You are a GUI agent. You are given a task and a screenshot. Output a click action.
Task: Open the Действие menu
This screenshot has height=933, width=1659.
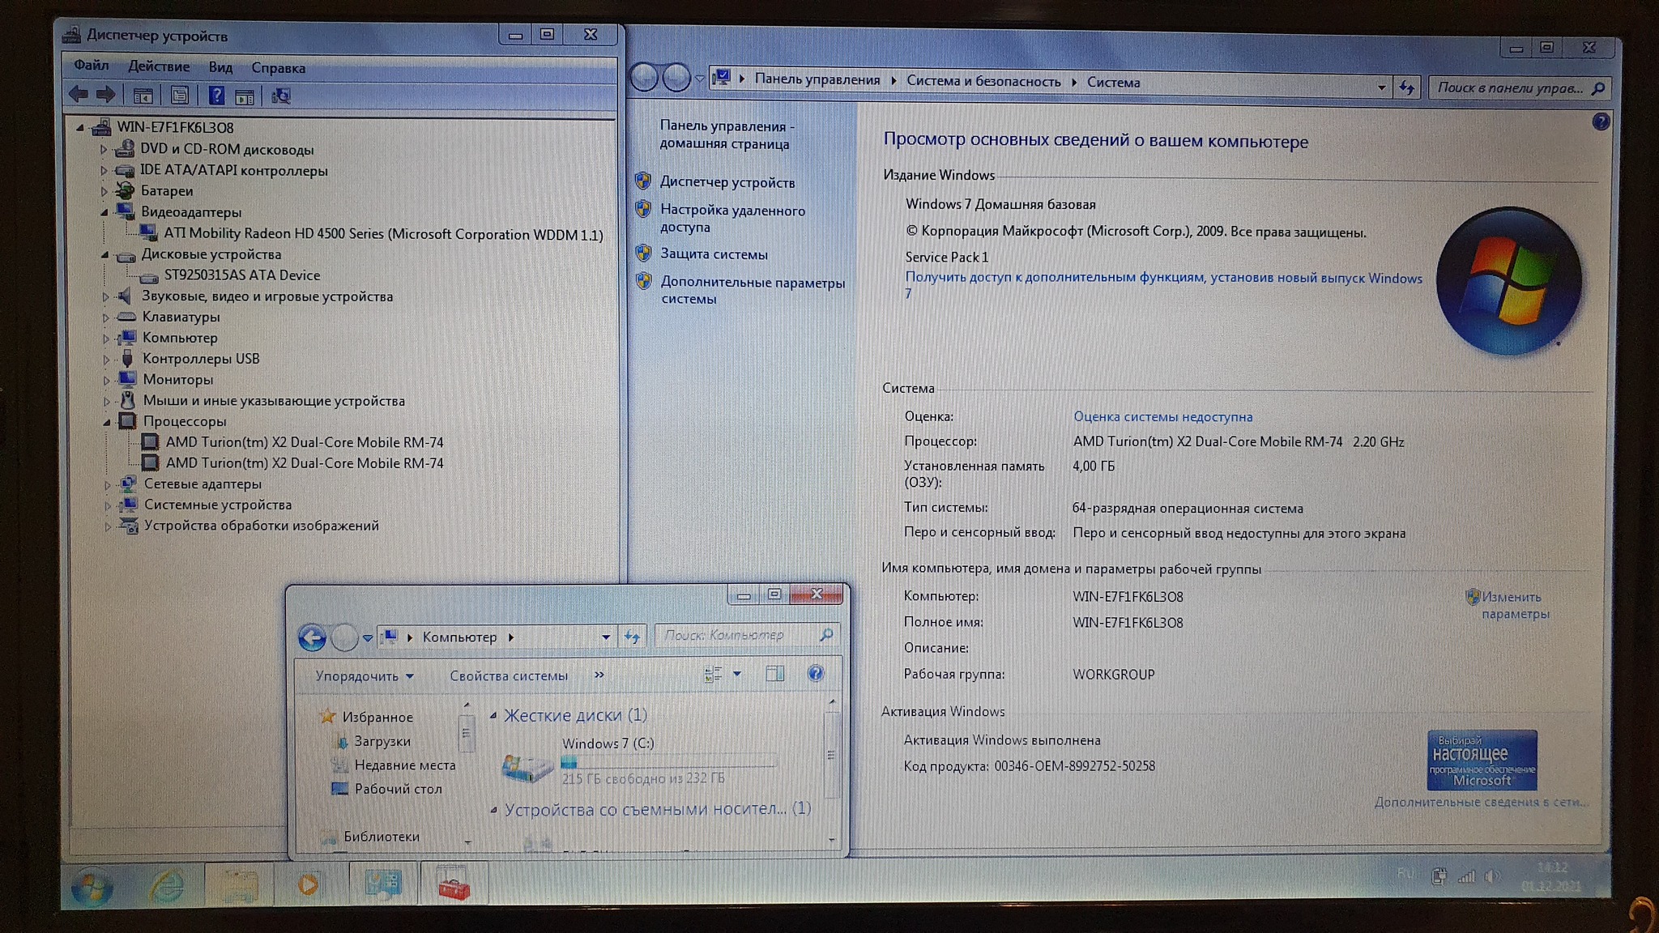(x=159, y=66)
